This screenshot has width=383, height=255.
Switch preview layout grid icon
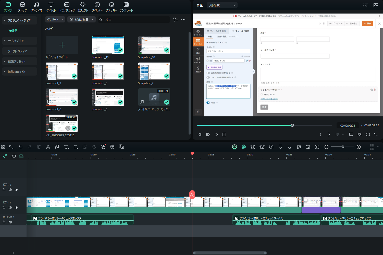click(366, 5)
